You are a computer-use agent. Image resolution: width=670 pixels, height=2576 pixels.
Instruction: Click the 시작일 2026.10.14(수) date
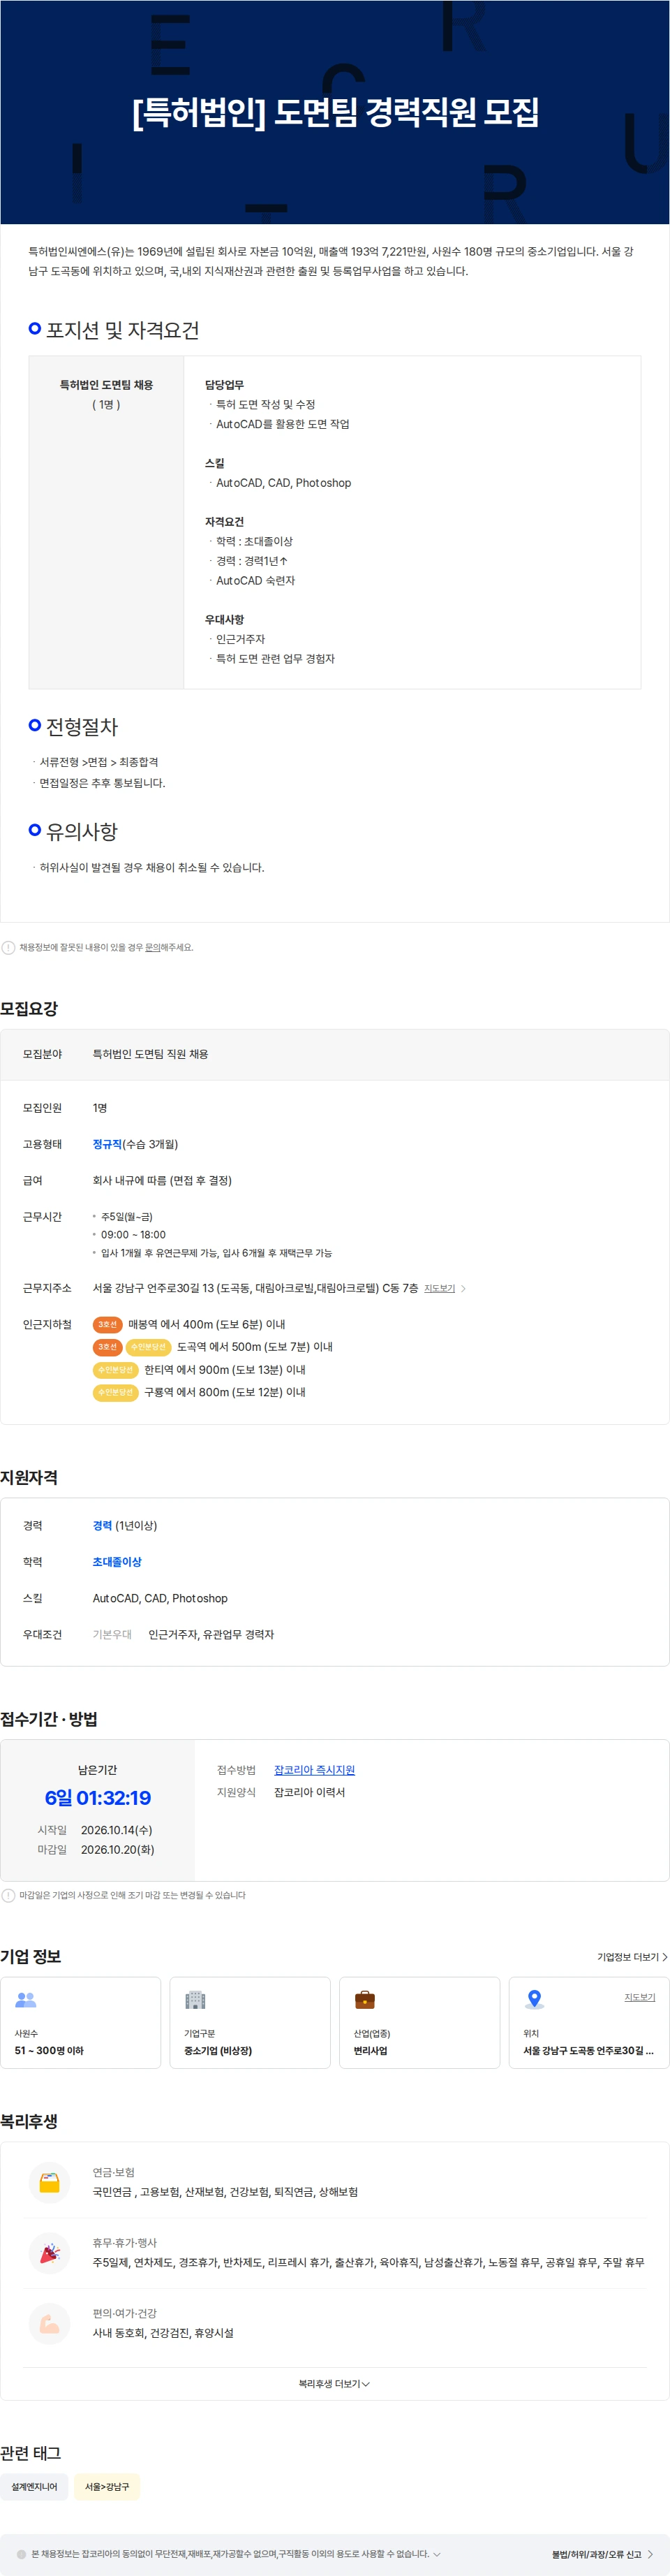117,1830
